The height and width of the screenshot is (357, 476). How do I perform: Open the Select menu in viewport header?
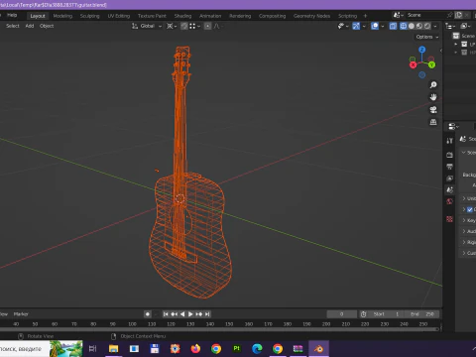[13, 26]
